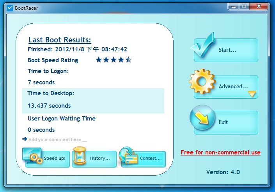Click the Exit button label
Image resolution: width=275 pixels, height=192 pixels.
click(223, 122)
